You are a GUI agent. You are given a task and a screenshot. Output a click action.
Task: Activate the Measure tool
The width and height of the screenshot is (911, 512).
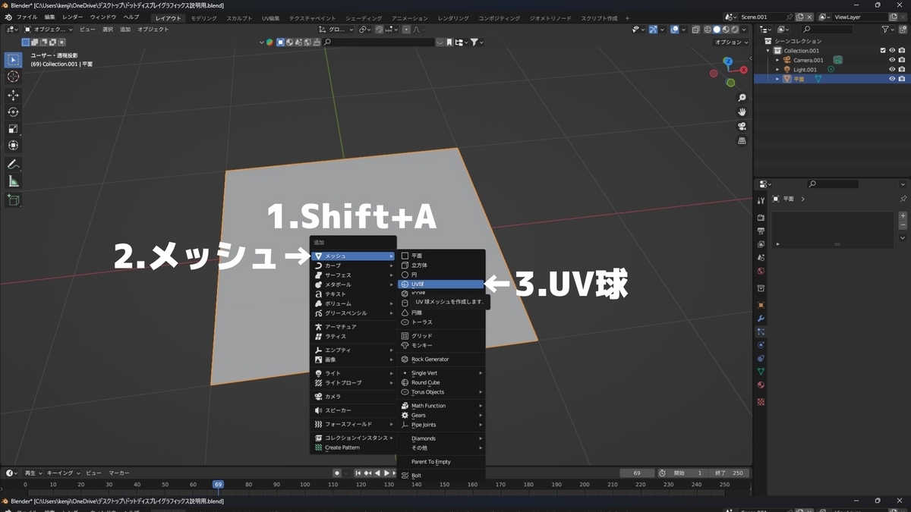point(14,181)
